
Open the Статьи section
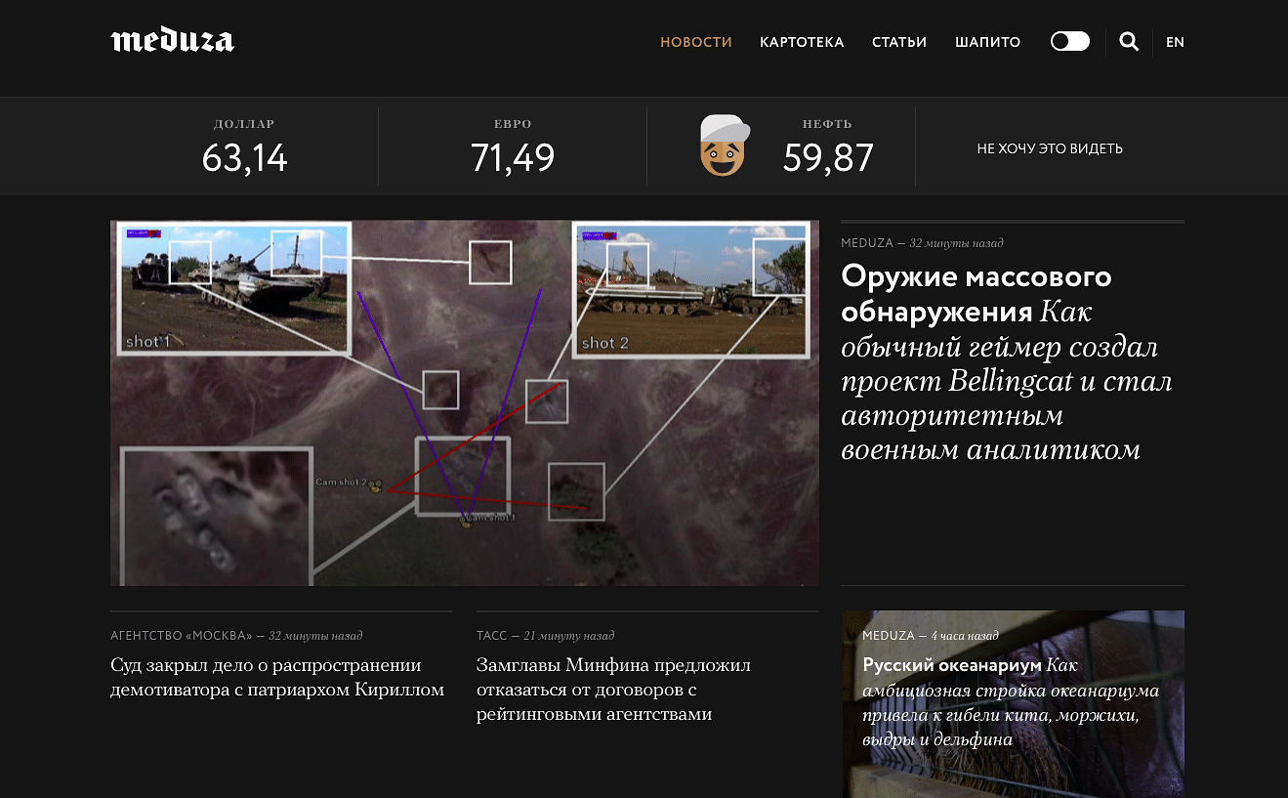click(x=899, y=42)
